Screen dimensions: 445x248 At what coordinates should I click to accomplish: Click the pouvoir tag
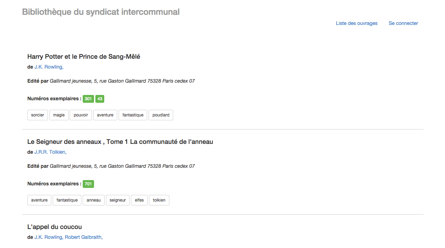tap(81, 115)
